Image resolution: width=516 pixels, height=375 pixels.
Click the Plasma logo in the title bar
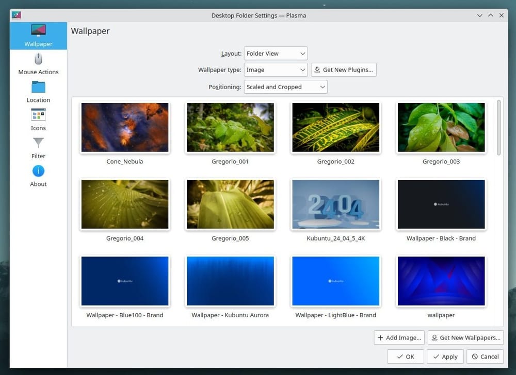click(x=16, y=15)
